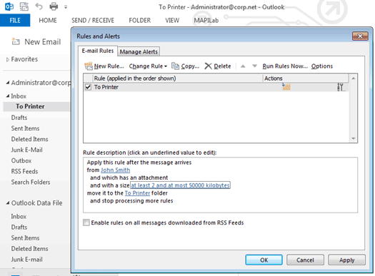Select the To Printer rule row text
Viewport: 375px width, 276px height.
pos(106,87)
